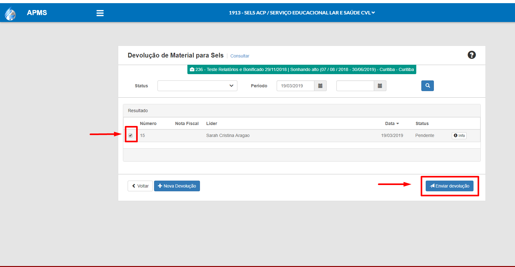Click Enviar devolução button

pos(450,186)
